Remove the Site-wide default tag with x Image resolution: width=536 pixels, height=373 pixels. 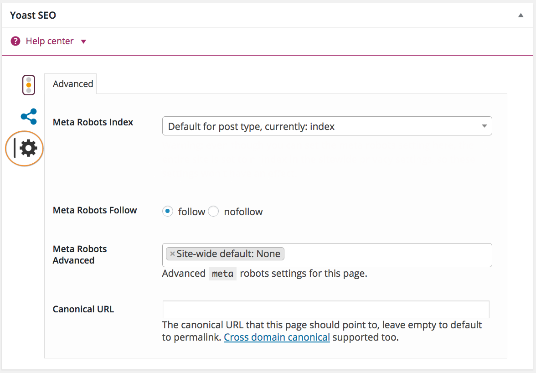[172, 254]
